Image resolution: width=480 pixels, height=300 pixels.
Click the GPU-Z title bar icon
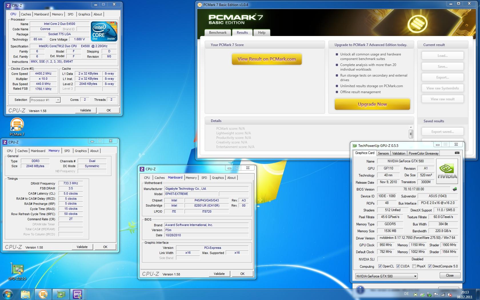tap(355, 145)
